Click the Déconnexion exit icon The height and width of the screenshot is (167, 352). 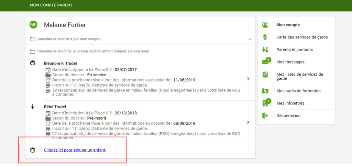tap(265, 115)
